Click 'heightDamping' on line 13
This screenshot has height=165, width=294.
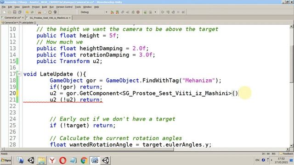coord(101,49)
